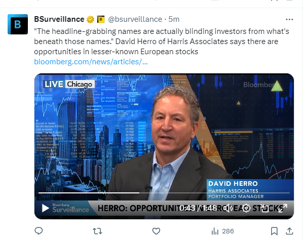The height and width of the screenshot is (241, 305).
Task: Play the Bloomberg Surveillance video
Action: tap(45, 208)
